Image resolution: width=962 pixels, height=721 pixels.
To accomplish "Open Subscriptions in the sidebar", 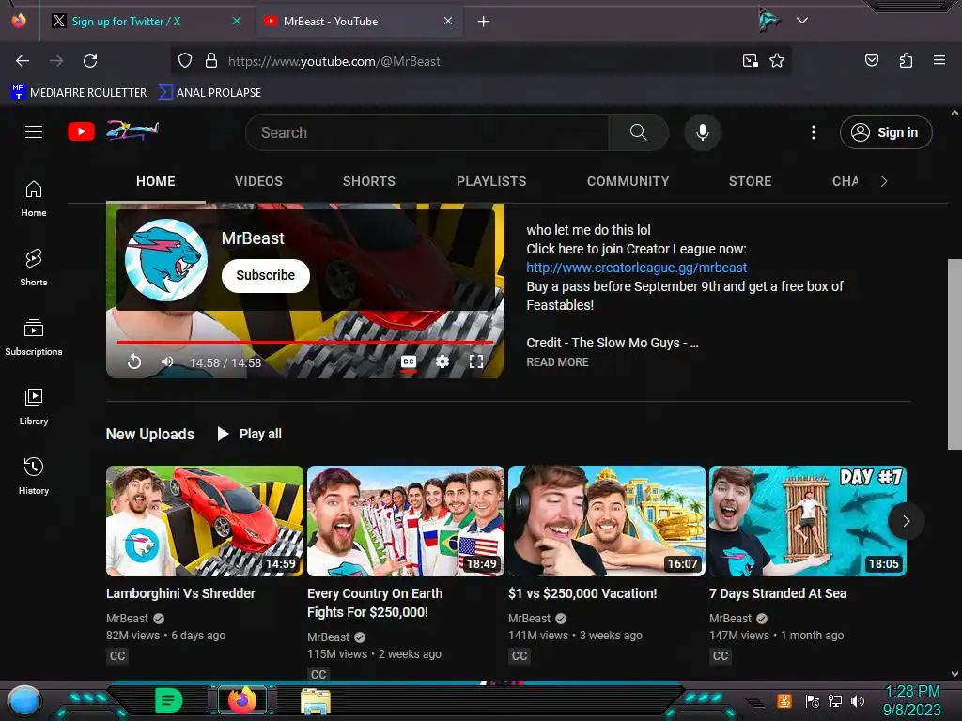I will click(34, 337).
